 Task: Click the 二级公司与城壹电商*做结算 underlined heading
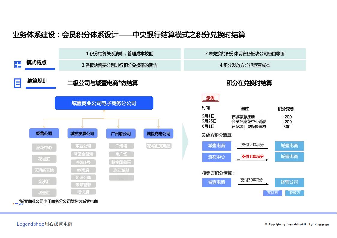(x=102, y=83)
